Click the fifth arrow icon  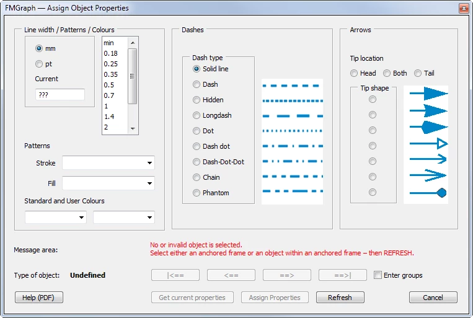(428, 159)
